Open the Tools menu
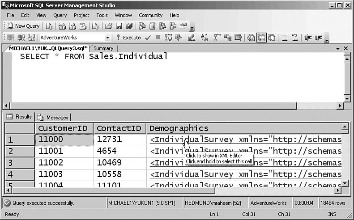Screen dimensions: 354x220 pyautogui.click(x=102, y=15)
